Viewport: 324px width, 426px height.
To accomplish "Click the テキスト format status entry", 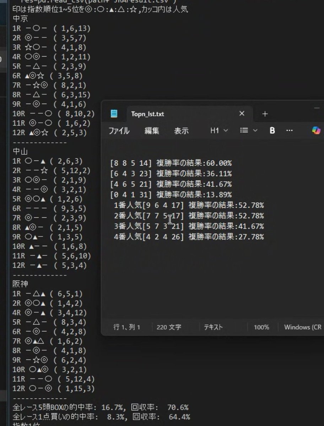I will (x=213, y=327).
